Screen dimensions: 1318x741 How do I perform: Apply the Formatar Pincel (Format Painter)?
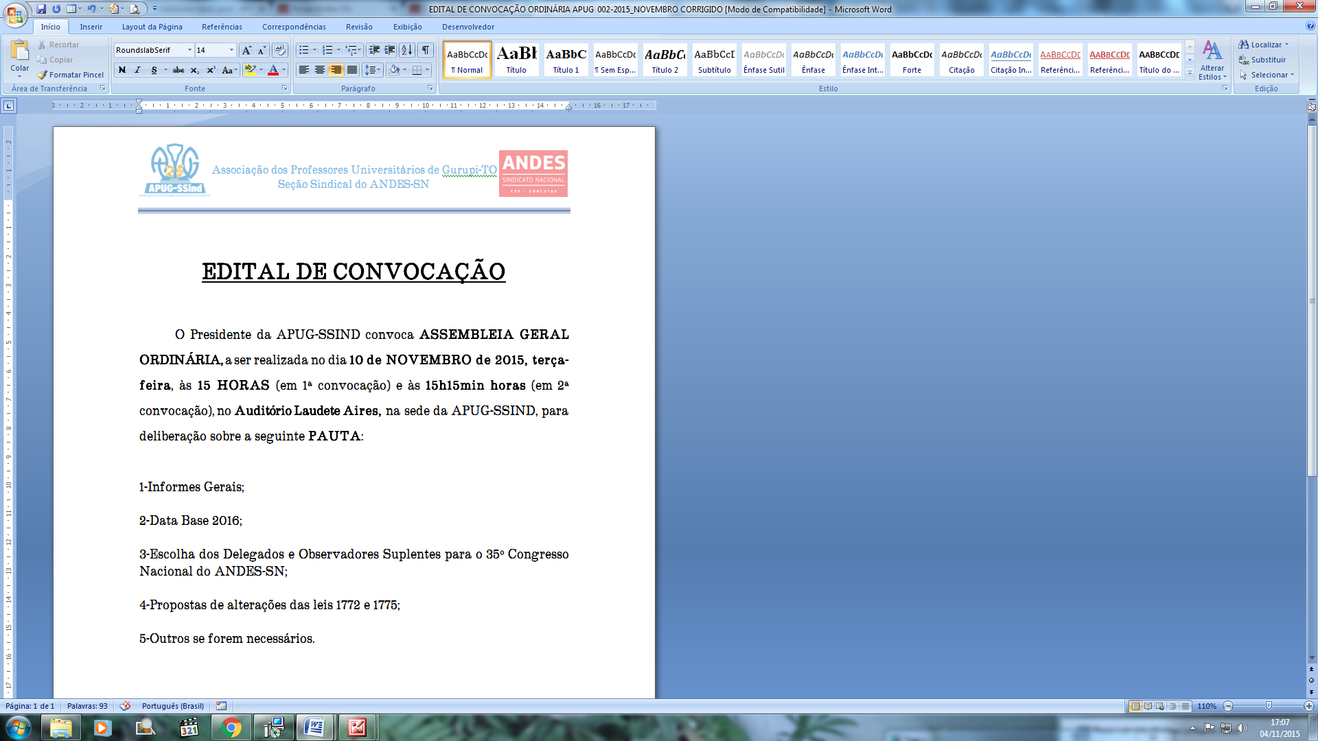tap(71, 75)
